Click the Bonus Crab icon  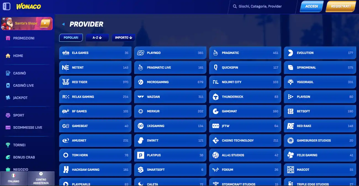tap(8, 157)
